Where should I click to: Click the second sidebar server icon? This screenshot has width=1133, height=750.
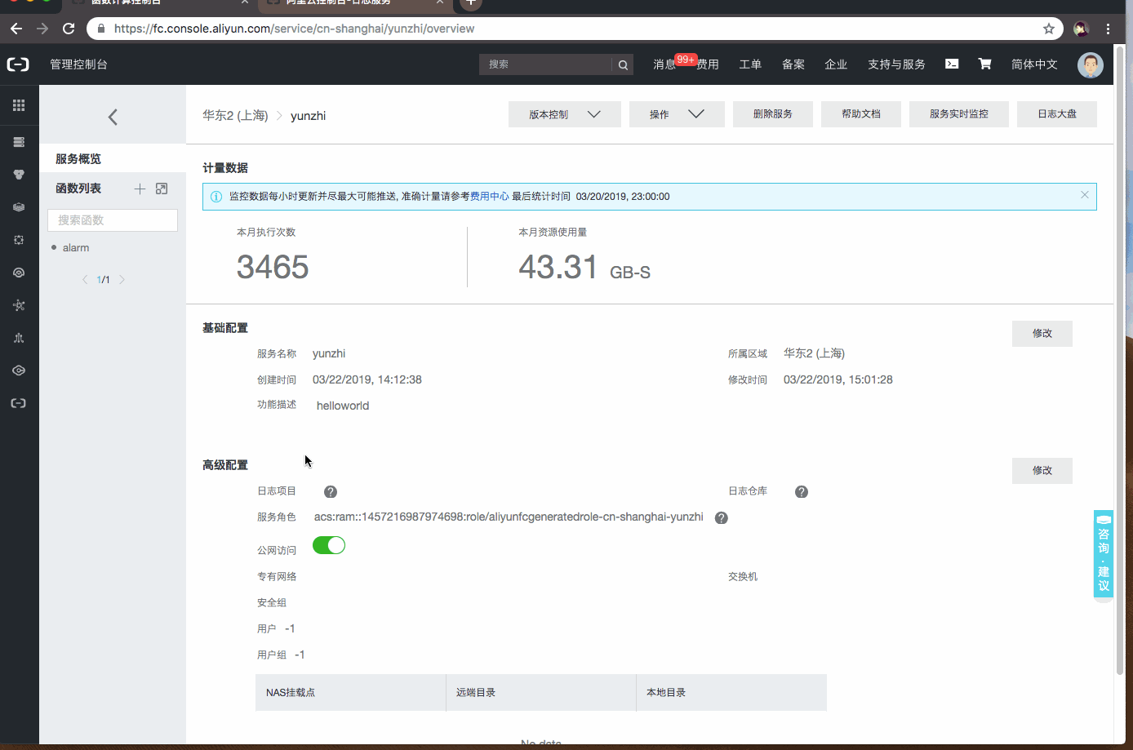coord(19,142)
